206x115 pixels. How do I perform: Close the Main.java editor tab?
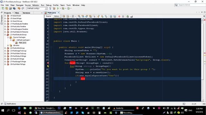pos(58,13)
